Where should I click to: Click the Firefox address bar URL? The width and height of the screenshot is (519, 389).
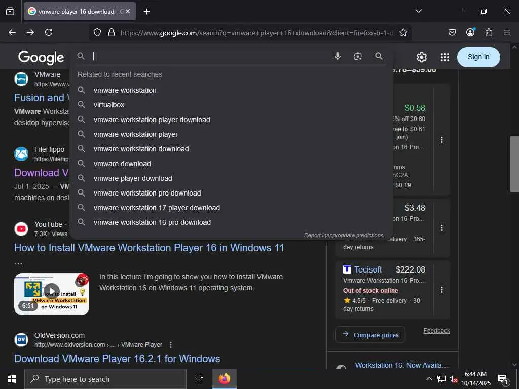coord(256,33)
